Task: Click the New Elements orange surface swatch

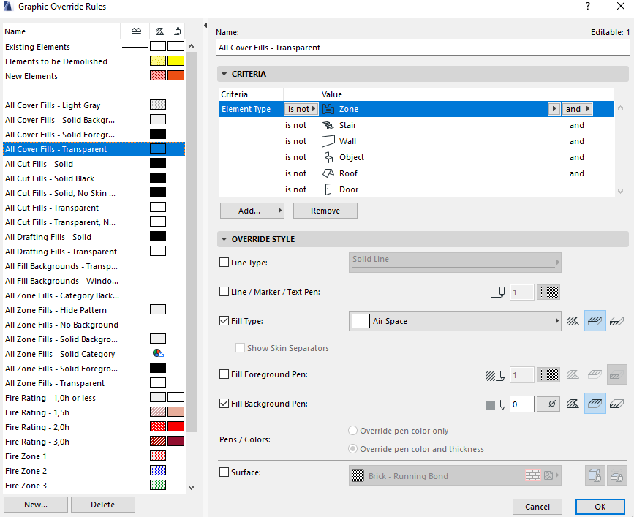Action: click(176, 75)
